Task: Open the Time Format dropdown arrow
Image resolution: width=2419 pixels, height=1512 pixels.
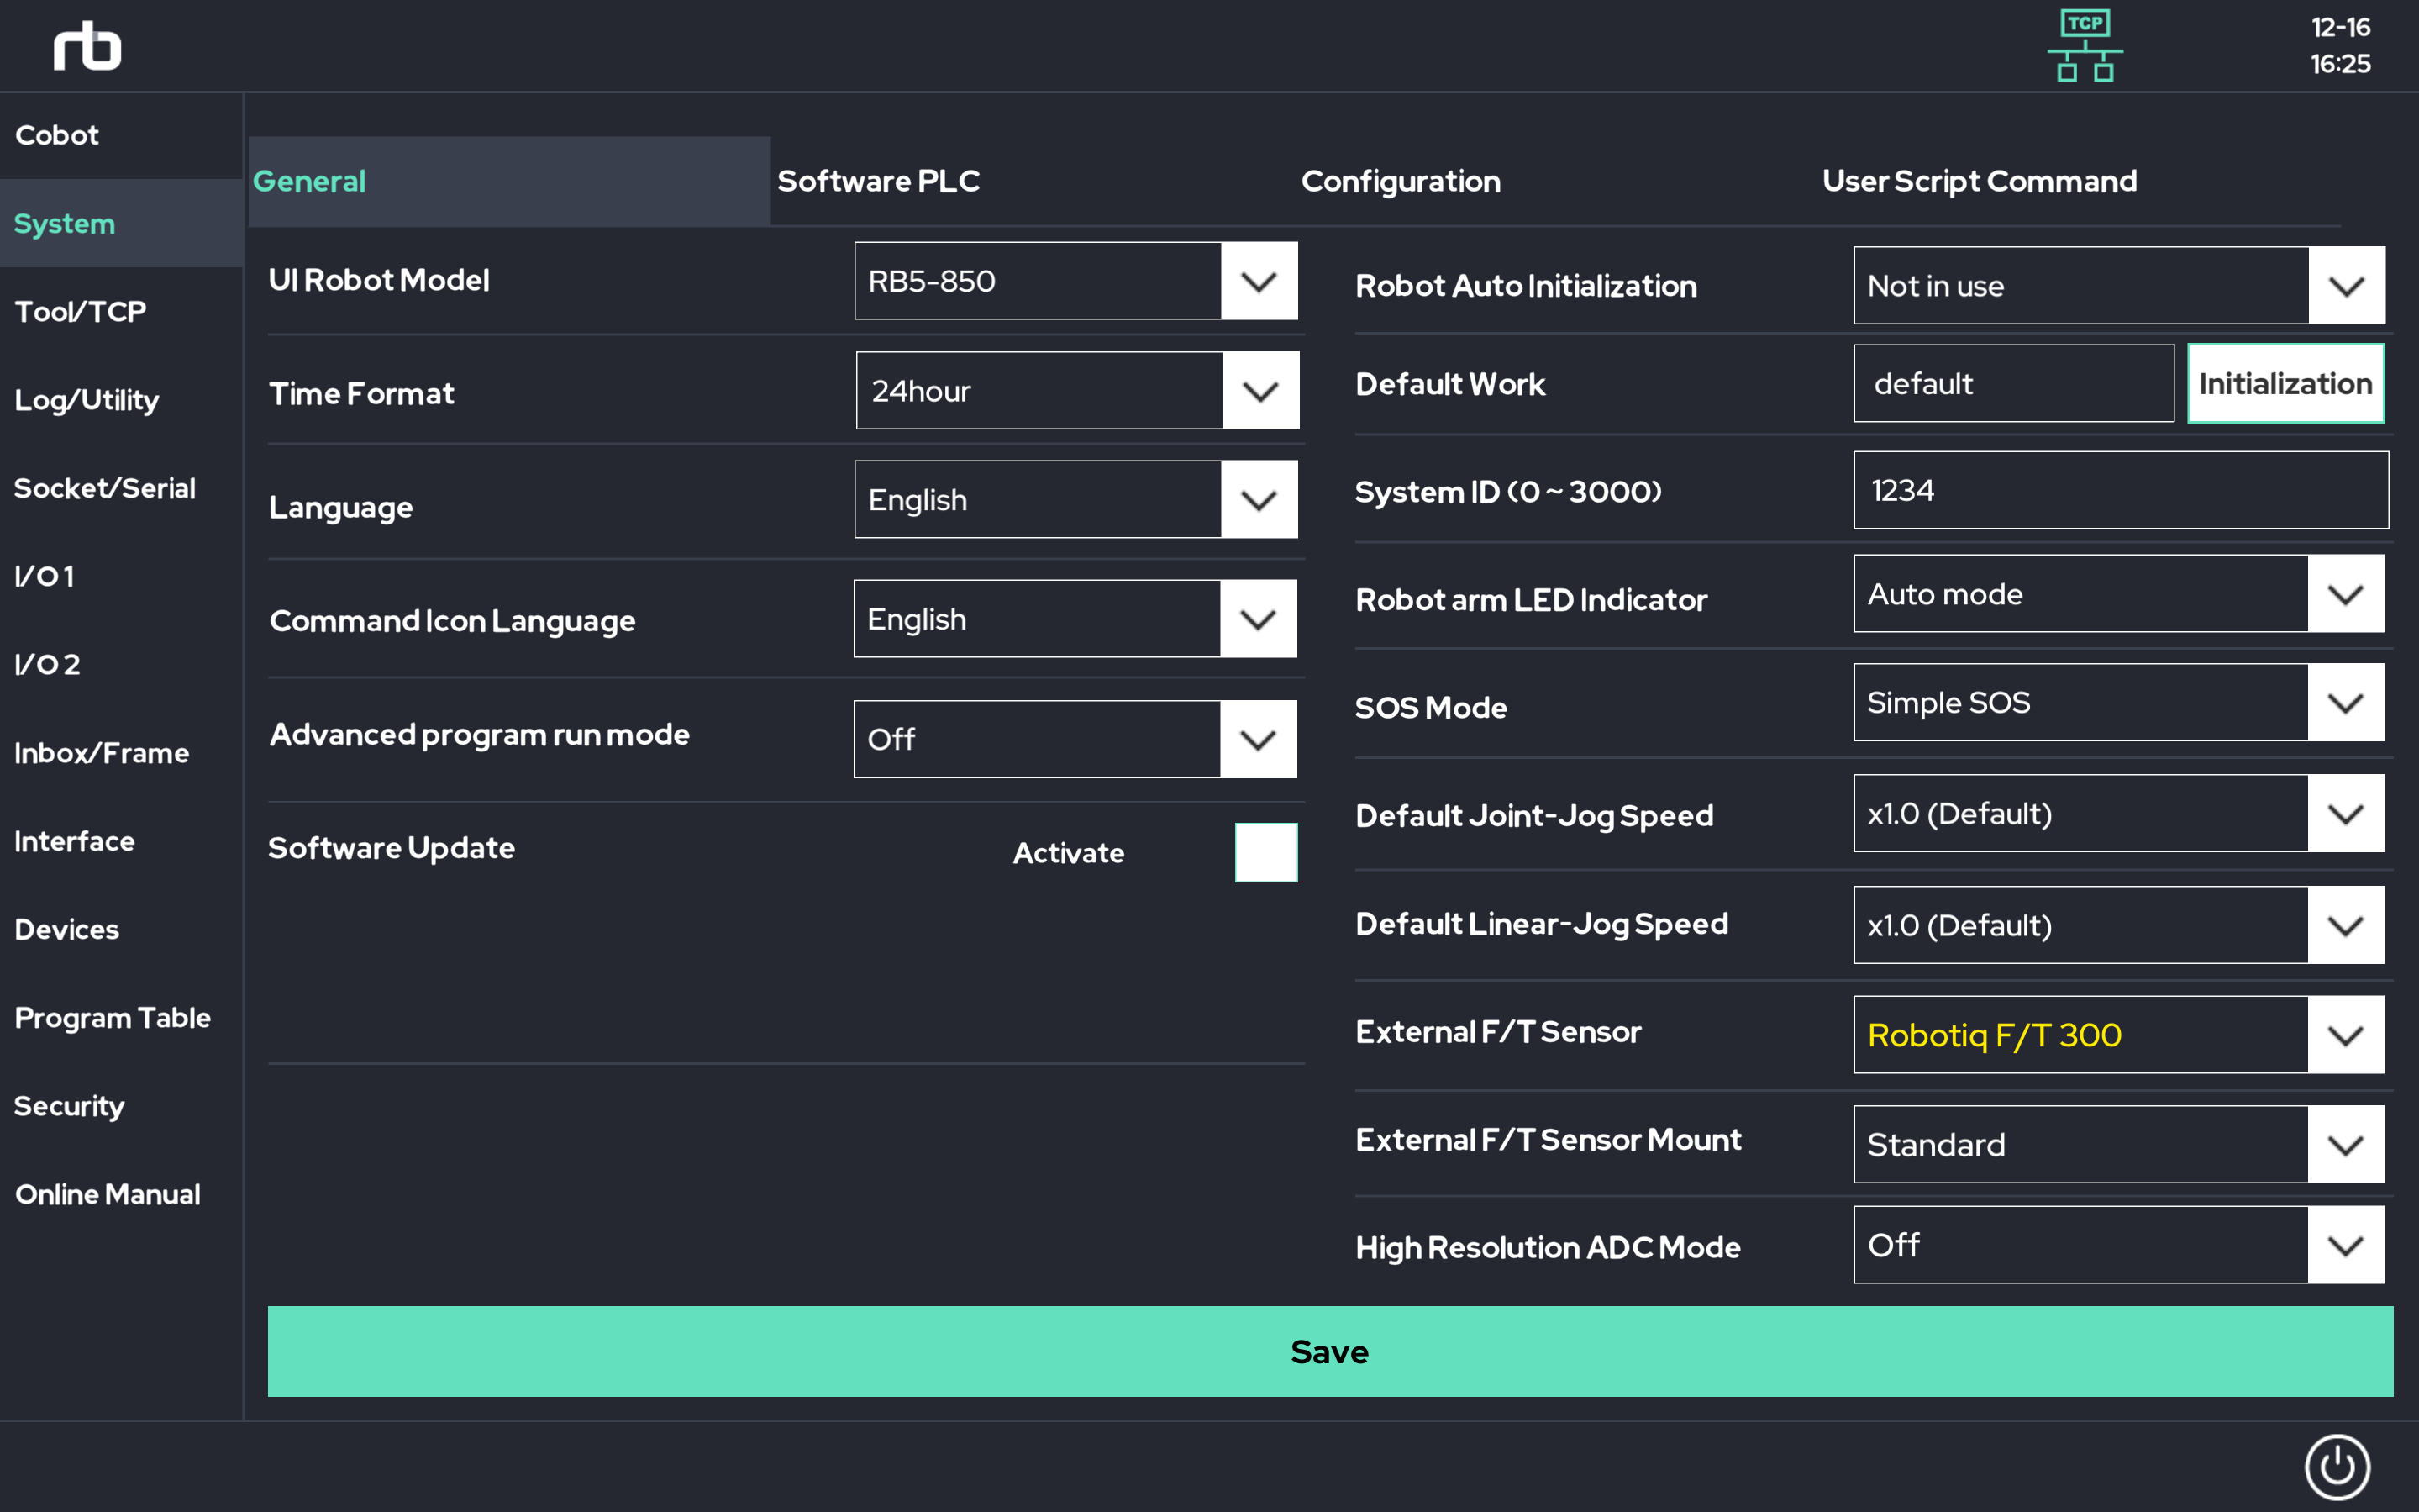Action: tap(1259, 391)
